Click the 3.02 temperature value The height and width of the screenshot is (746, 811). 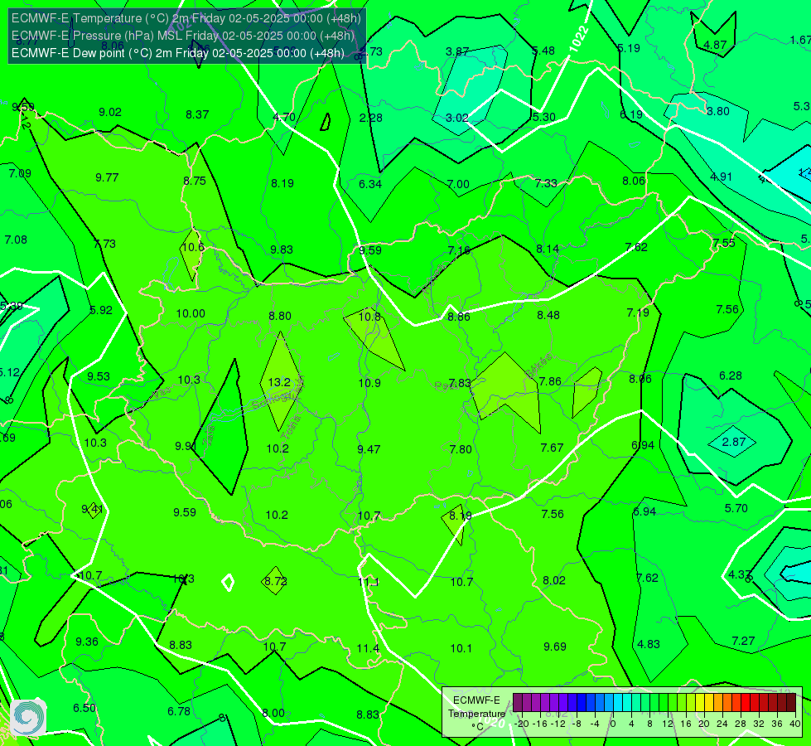pos(457,118)
